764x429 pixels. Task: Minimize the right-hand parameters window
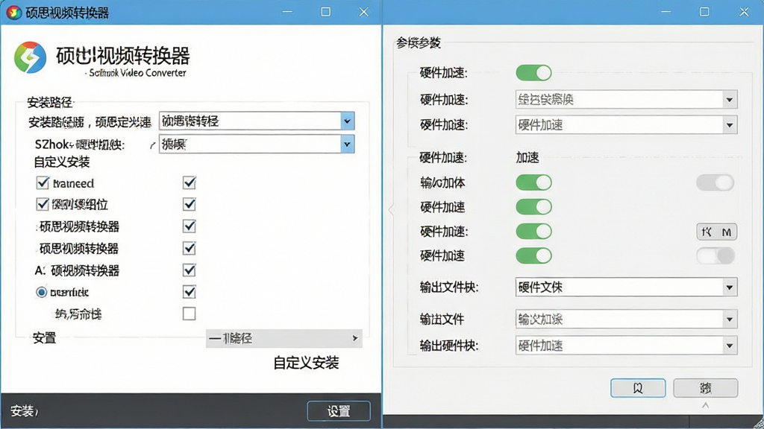[x=666, y=12]
